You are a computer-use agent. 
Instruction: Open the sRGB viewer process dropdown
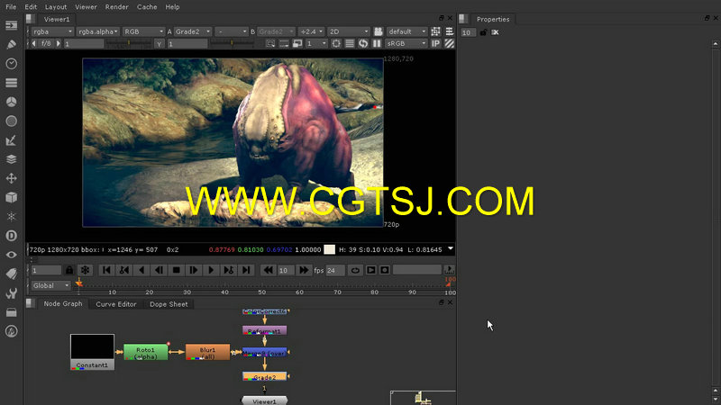[x=406, y=43]
